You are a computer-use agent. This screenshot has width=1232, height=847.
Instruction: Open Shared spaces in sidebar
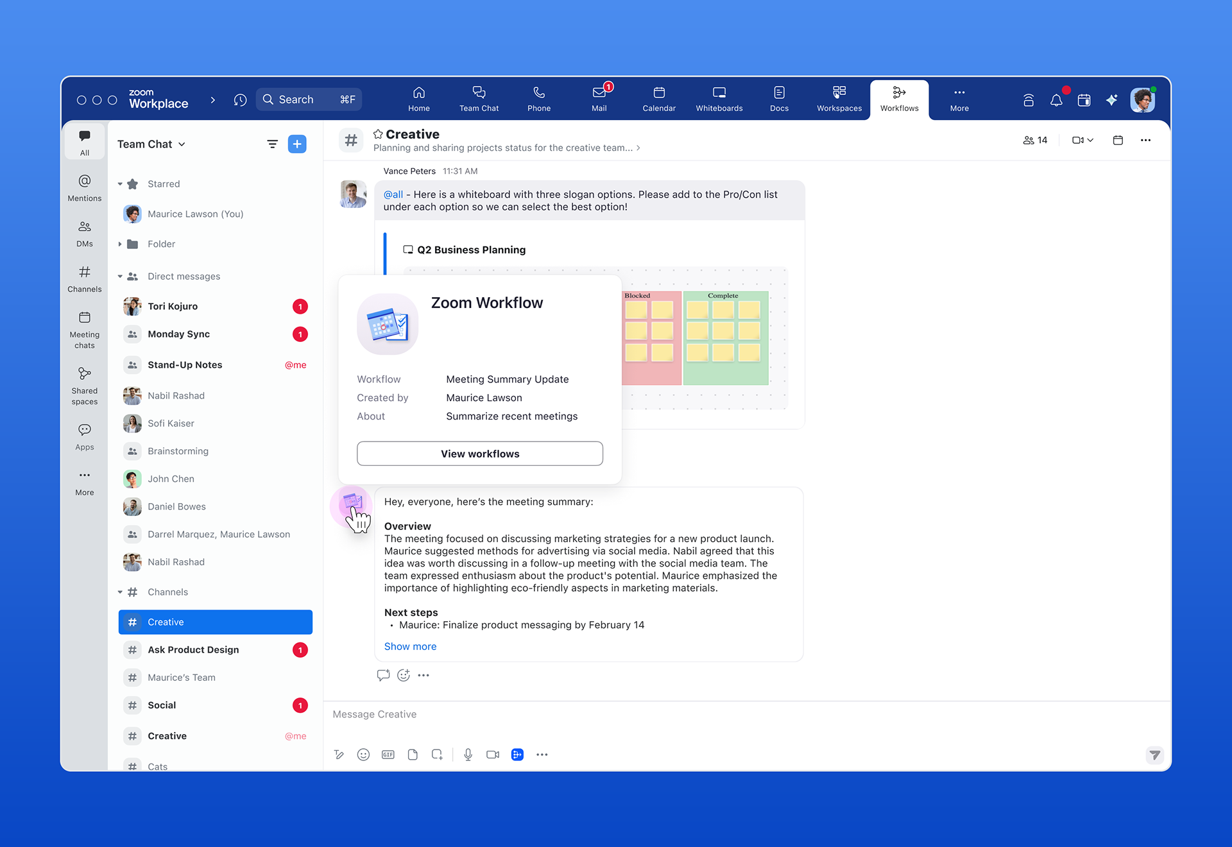pos(85,386)
